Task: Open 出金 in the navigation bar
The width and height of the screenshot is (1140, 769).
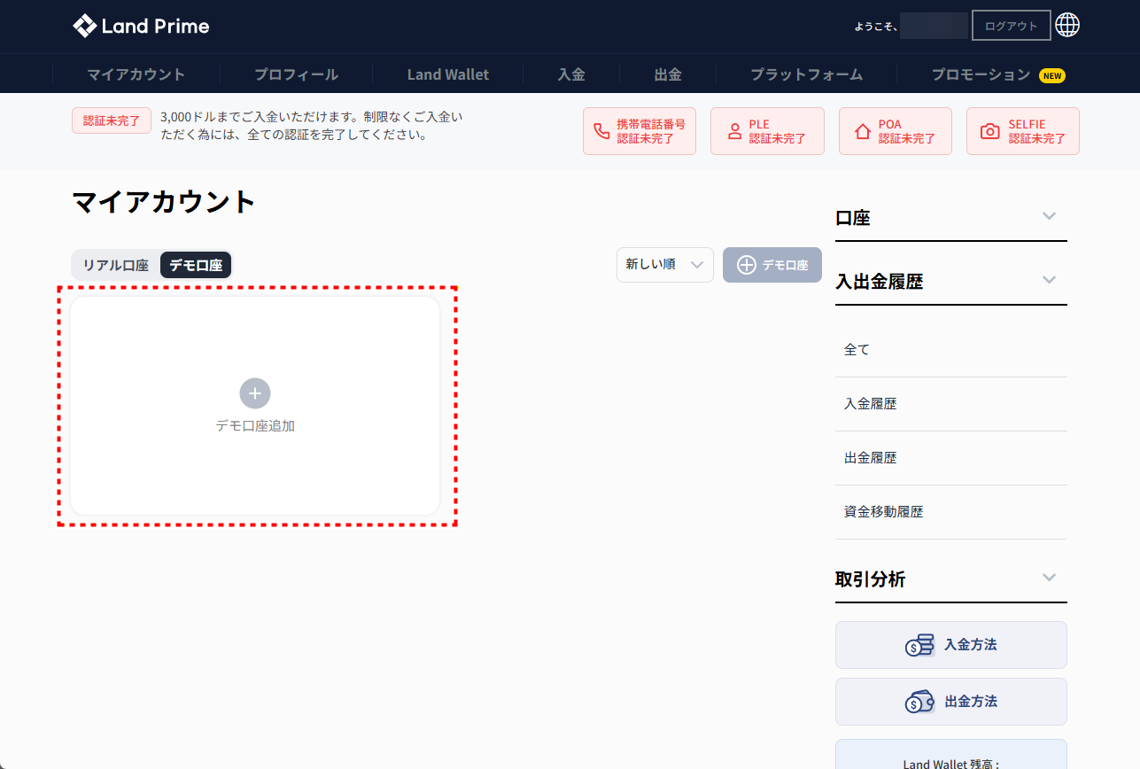Action: (668, 74)
